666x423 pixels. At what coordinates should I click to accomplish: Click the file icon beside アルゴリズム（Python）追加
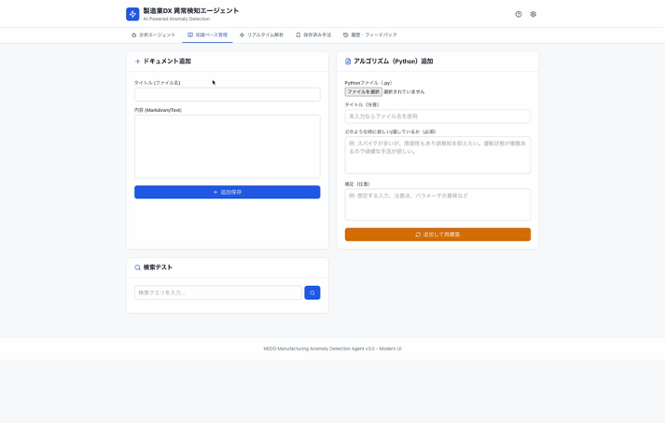pyautogui.click(x=348, y=61)
